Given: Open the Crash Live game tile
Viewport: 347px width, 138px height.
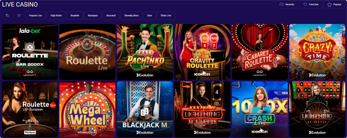Looking at the screenshot, I should point(260,109).
